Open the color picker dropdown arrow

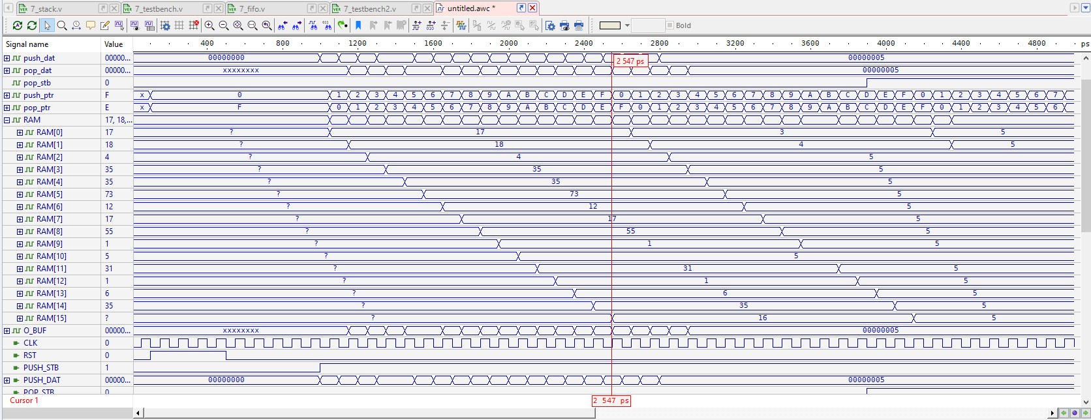pyautogui.click(x=627, y=25)
